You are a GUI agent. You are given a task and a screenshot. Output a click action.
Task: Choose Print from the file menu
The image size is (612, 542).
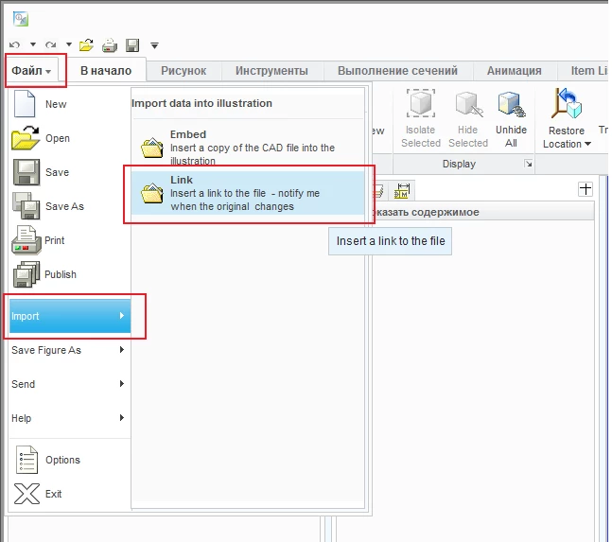69,240
